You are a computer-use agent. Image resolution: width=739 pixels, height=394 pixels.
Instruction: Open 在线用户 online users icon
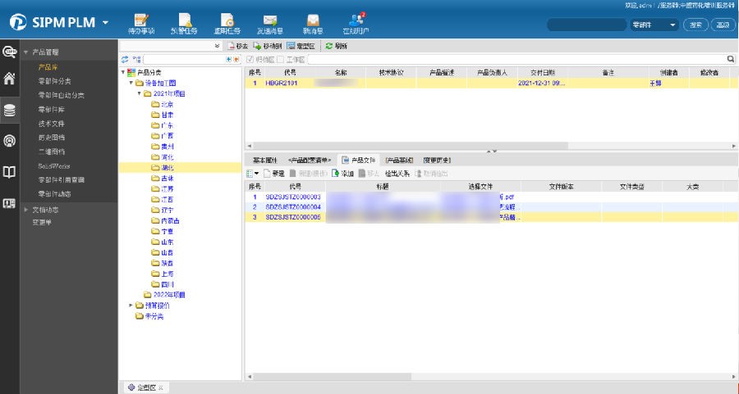354,23
